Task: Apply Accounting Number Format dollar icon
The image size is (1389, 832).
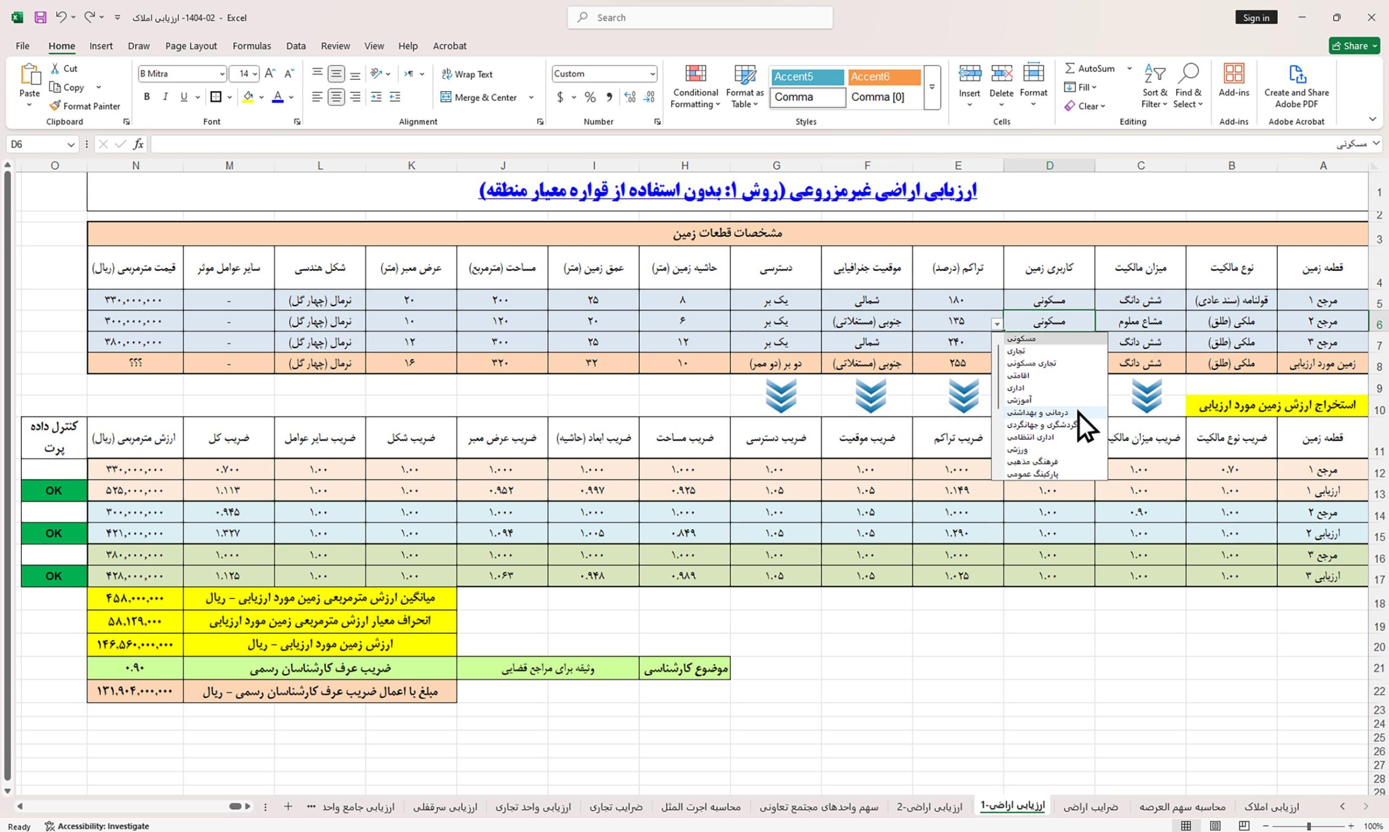Action: pyautogui.click(x=560, y=97)
